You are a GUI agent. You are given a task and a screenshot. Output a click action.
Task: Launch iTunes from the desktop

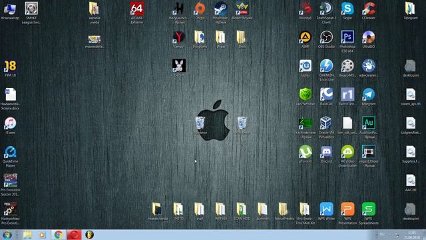point(11,123)
